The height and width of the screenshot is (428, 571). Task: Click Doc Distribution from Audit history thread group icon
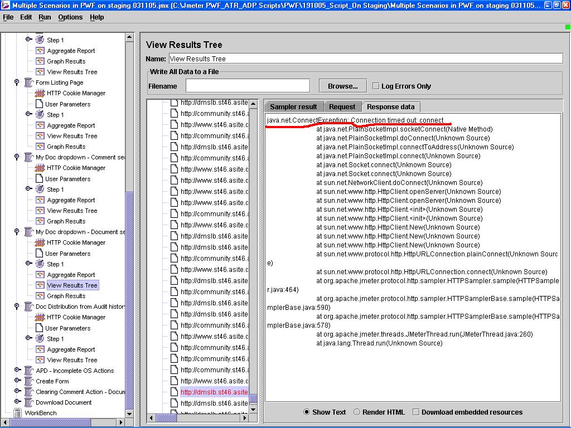[29, 307]
